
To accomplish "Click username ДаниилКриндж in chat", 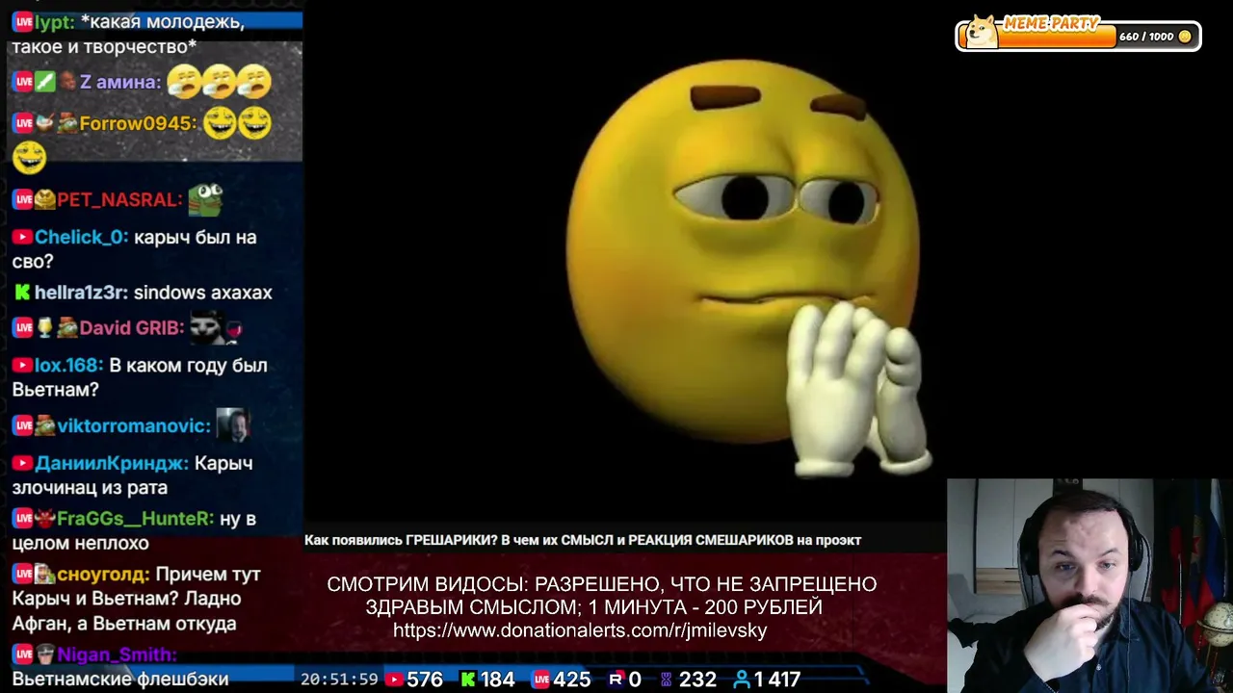I will (112, 463).
